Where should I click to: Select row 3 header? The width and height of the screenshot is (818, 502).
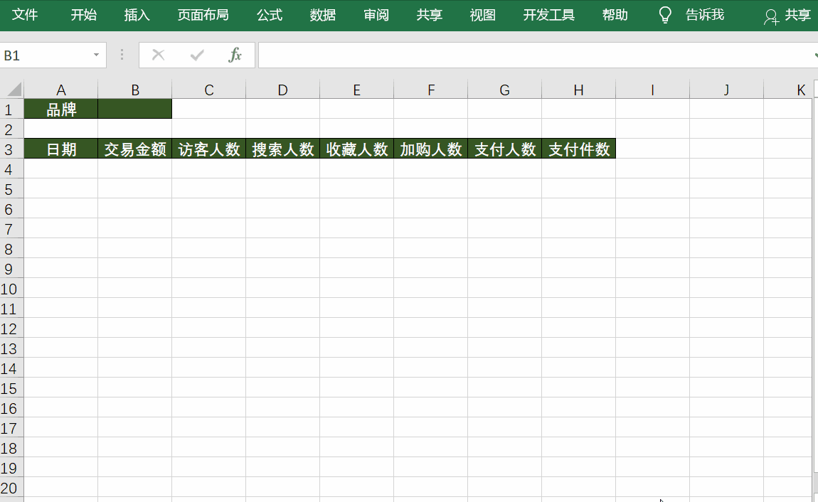(x=11, y=149)
